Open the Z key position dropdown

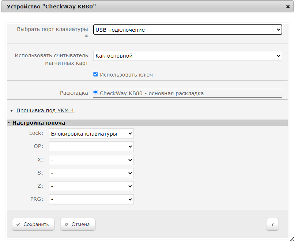(91, 186)
